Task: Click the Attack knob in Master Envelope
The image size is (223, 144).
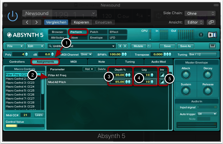Action: pos(186,75)
